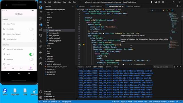Maximize the panel with the up chevron

pyautogui.click(x=177, y=67)
